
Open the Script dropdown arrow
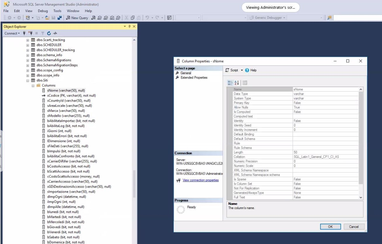242,70
